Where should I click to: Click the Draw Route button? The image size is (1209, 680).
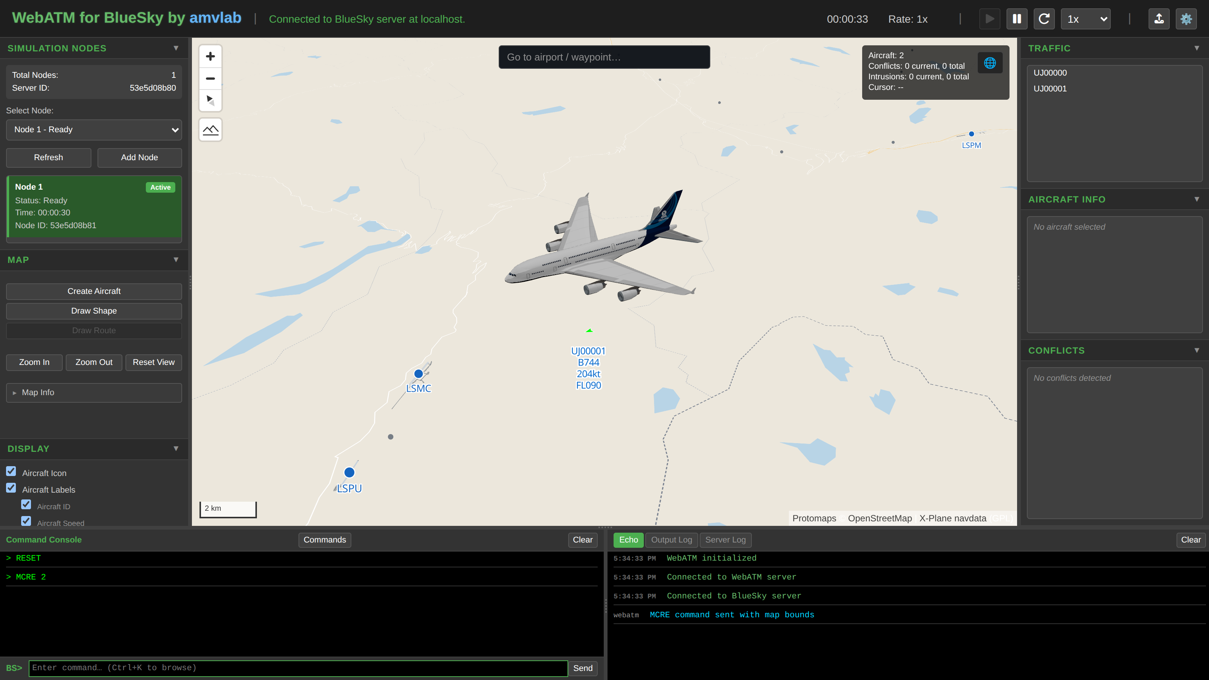tap(94, 331)
